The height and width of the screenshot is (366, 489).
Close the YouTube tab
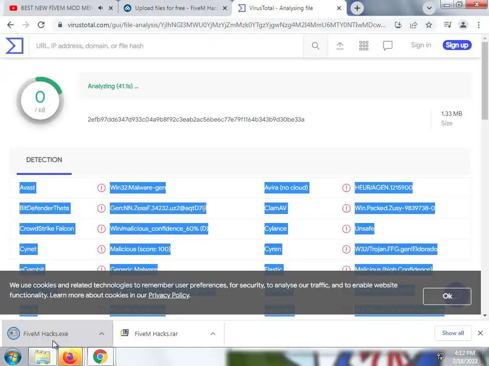click(x=111, y=8)
